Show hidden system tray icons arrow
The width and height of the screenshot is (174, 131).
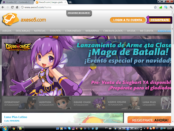point(144,129)
